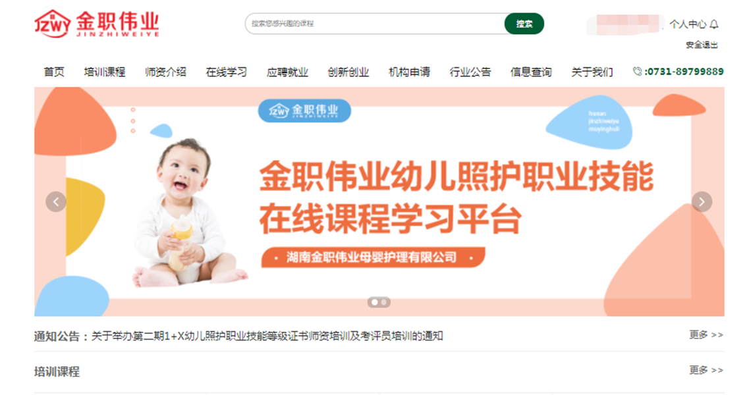Focus the course search input field
Image resolution: width=747 pixels, height=395 pixels.
pyautogui.click(x=375, y=24)
